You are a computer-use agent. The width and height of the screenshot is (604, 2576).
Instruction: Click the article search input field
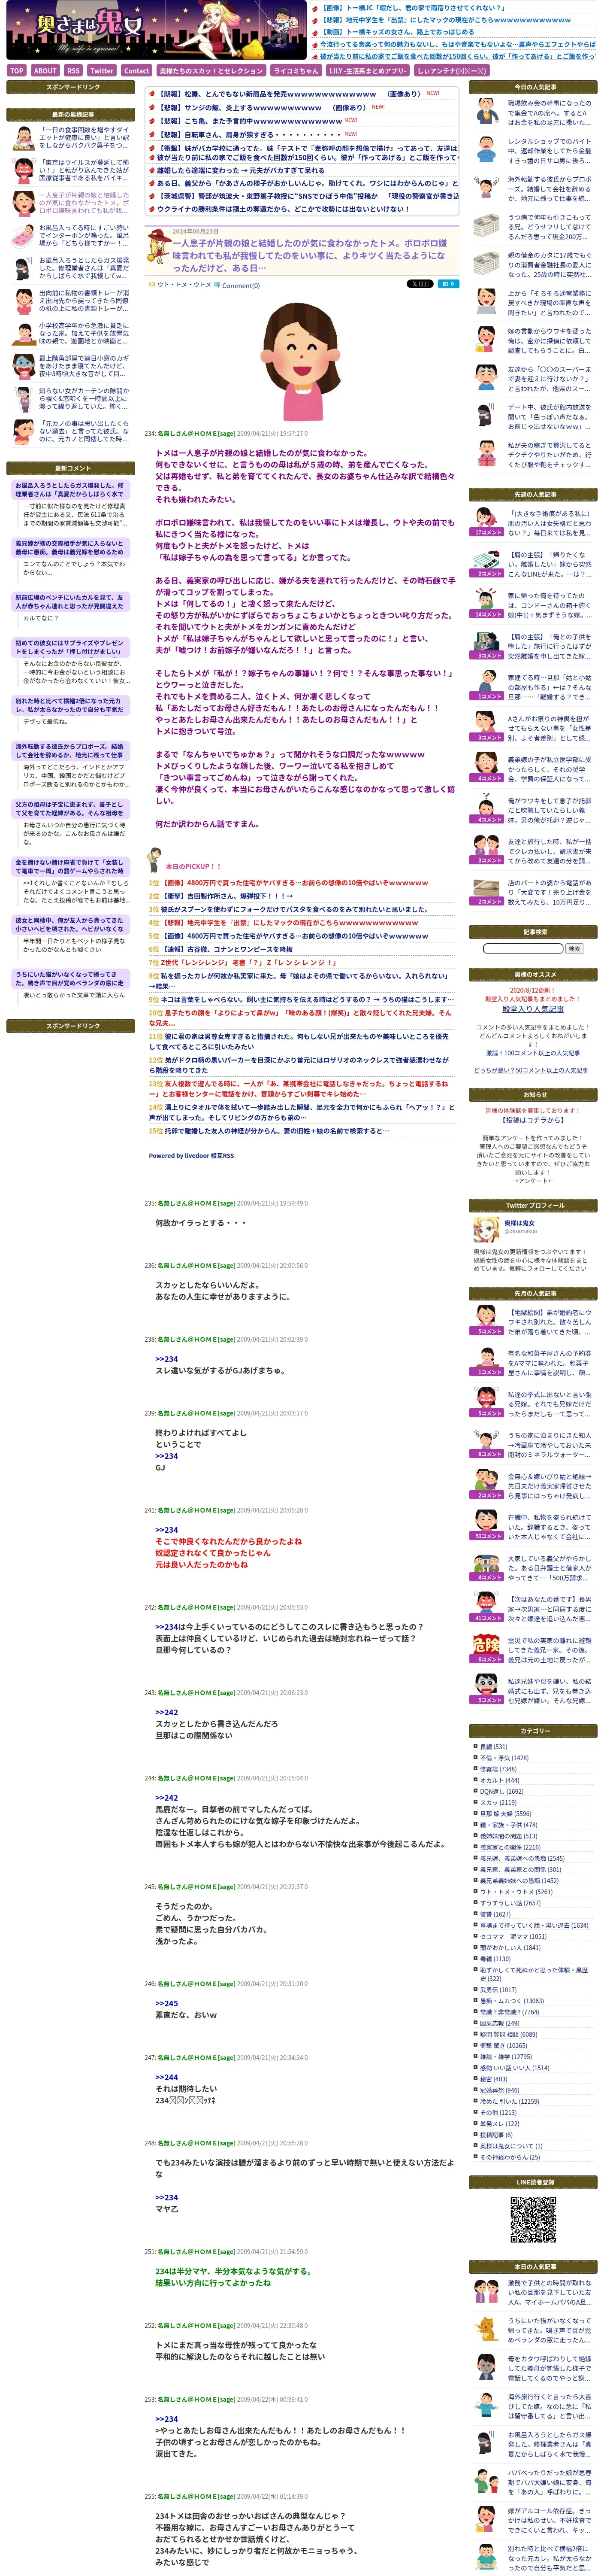pyautogui.click(x=523, y=948)
